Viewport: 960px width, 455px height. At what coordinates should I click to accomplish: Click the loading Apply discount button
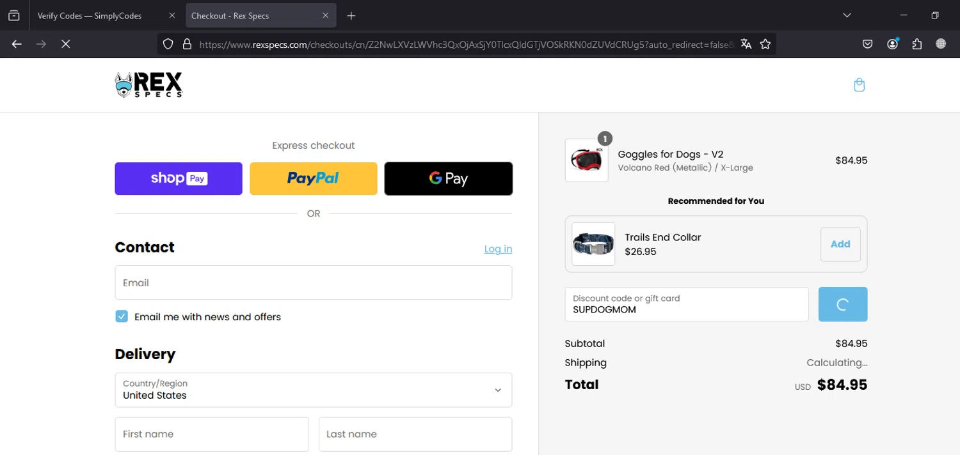tap(843, 304)
